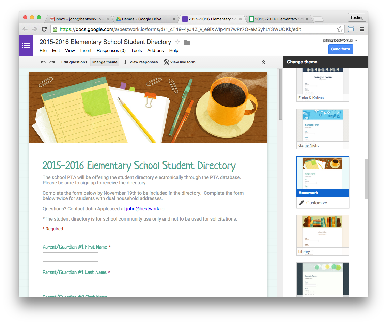Click the browser forward arrow
Image resolution: width=387 pixels, height=324 pixels.
coord(34,29)
